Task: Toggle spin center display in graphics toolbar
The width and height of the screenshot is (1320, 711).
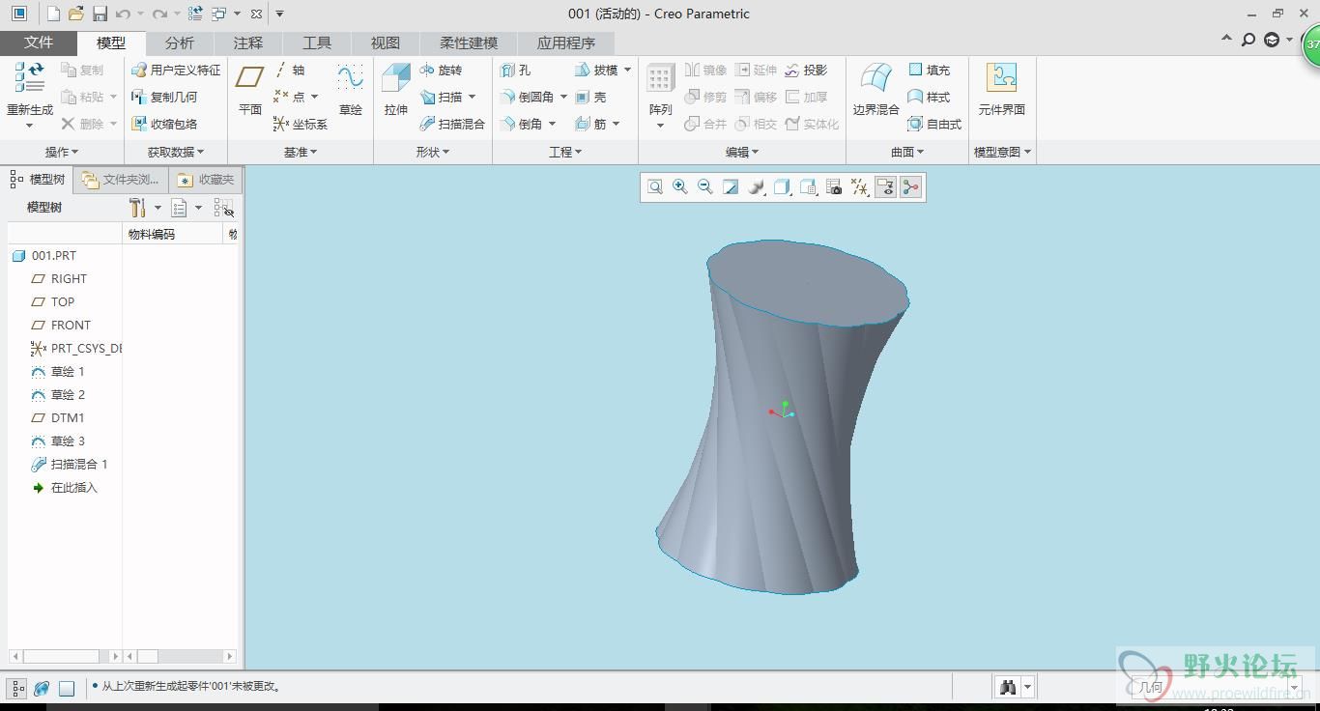Action: pyautogui.click(x=910, y=187)
